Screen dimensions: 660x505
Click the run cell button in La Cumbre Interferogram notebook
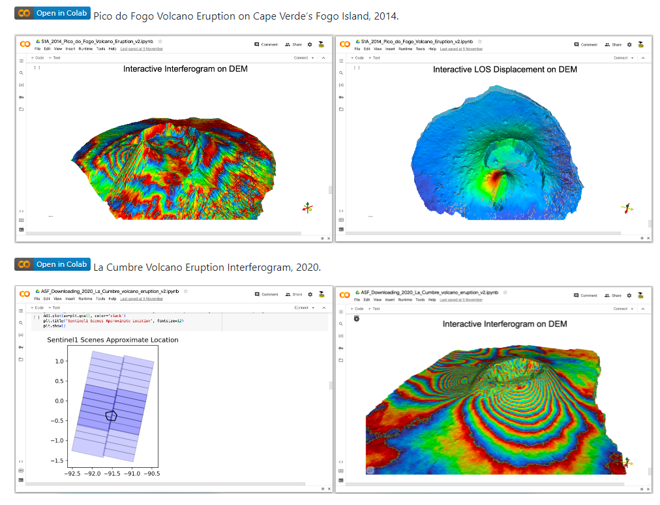pos(357,318)
